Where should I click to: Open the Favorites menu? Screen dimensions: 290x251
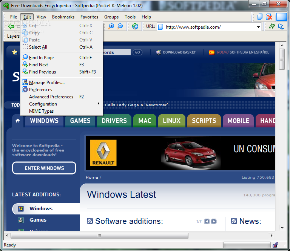(x=89, y=17)
